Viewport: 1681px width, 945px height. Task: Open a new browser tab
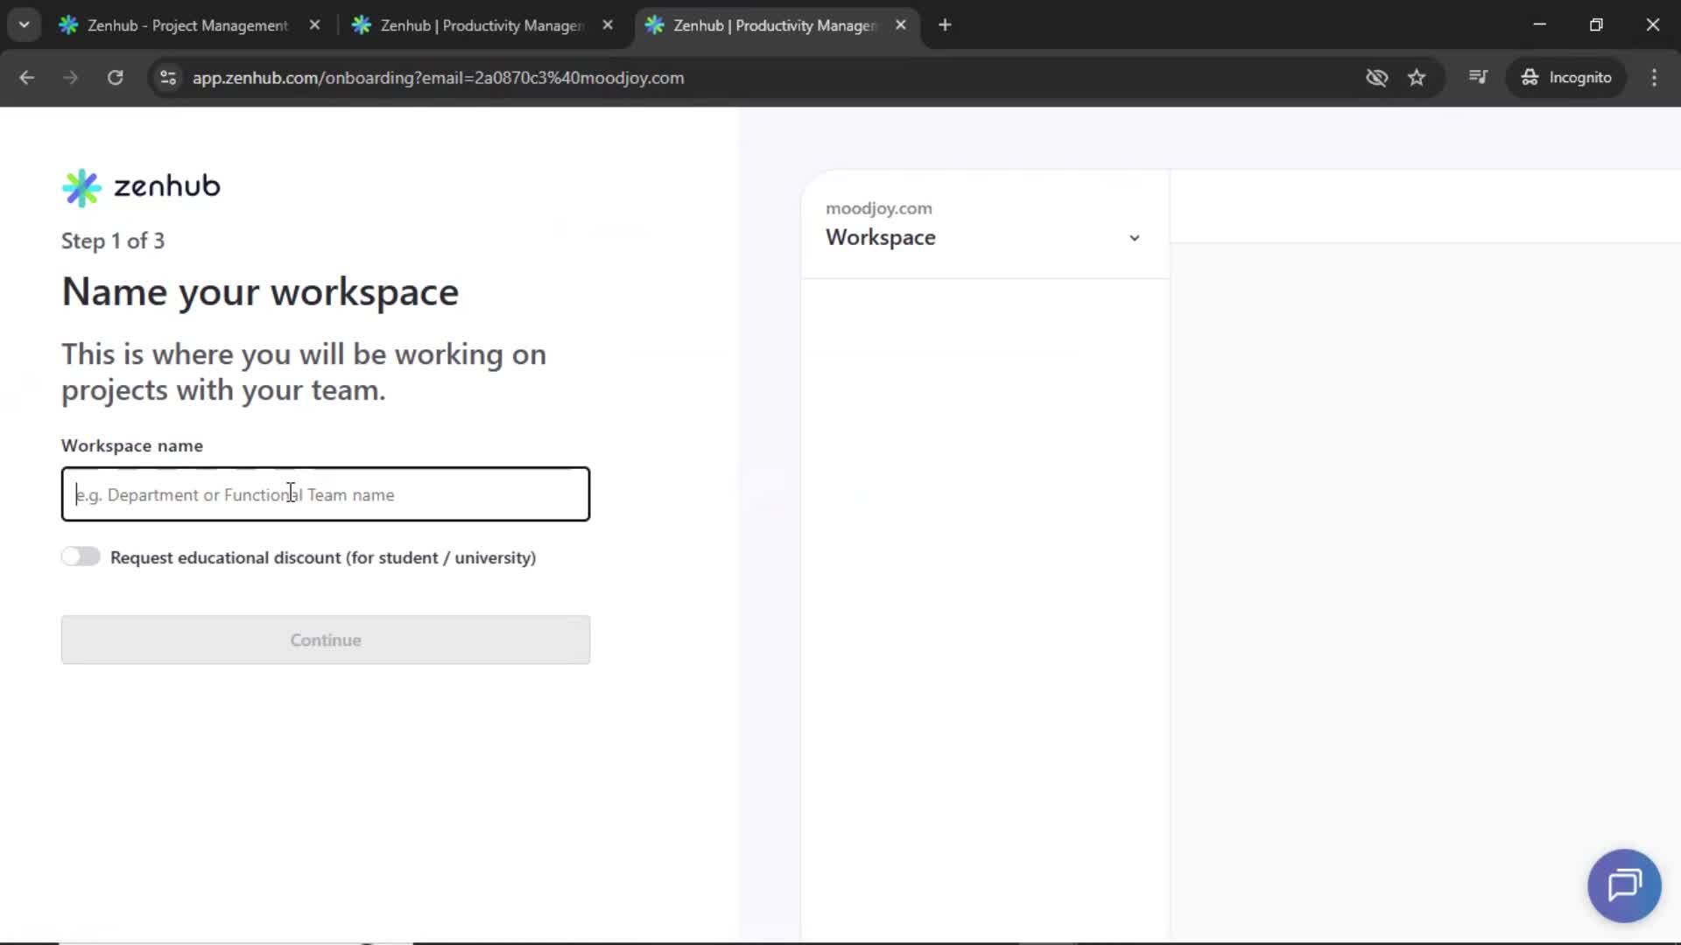[945, 25]
